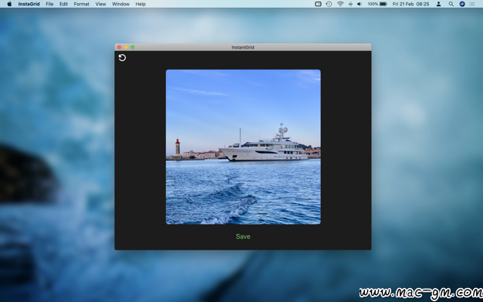Open the Window menu
This screenshot has width=483, height=302.
coord(120,4)
